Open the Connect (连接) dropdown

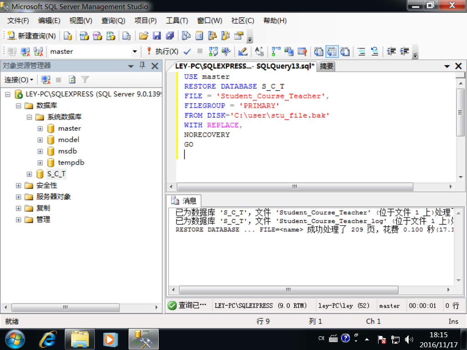click(19, 80)
